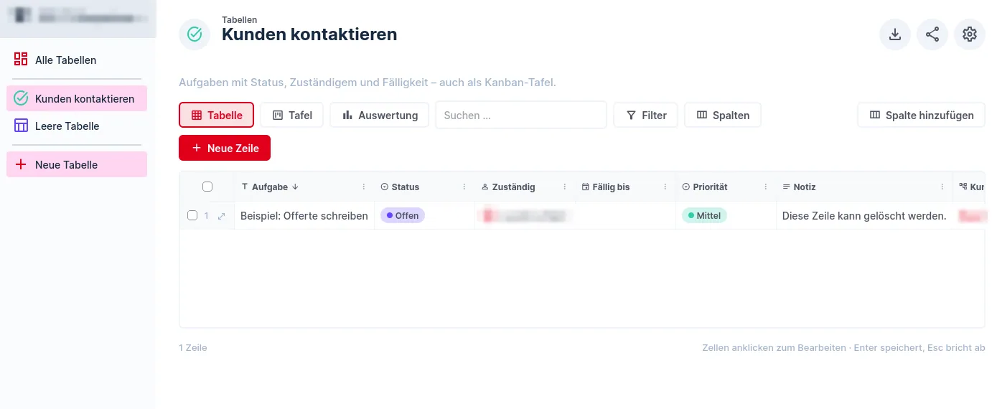
Task: Open the Notiz column options menu dots
Action: click(942, 187)
